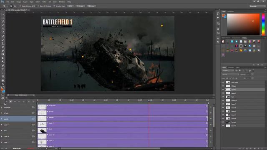Expand the tank track in timeline

click(x=2, y=130)
